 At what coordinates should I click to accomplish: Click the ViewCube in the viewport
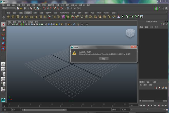tap(130, 33)
